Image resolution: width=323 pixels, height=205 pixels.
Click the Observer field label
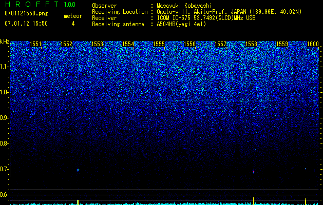104,6
